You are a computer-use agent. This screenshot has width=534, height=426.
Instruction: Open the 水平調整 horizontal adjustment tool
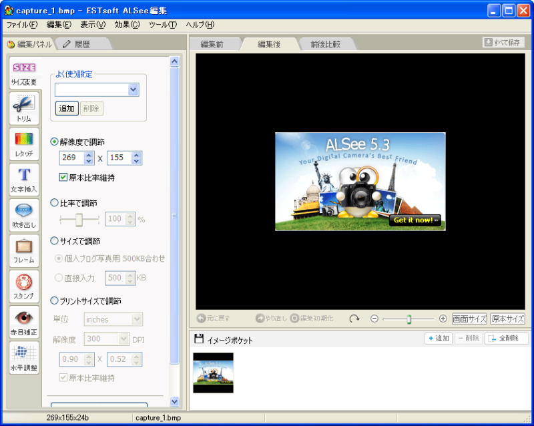point(24,358)
